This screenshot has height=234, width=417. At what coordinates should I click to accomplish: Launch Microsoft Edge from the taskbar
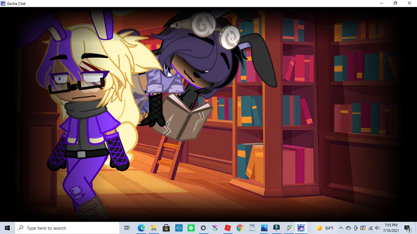(141, 228)
